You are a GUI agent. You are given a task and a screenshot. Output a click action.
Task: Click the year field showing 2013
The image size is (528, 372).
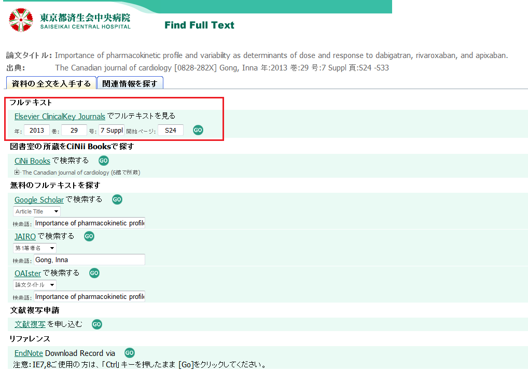pos(37,131)
